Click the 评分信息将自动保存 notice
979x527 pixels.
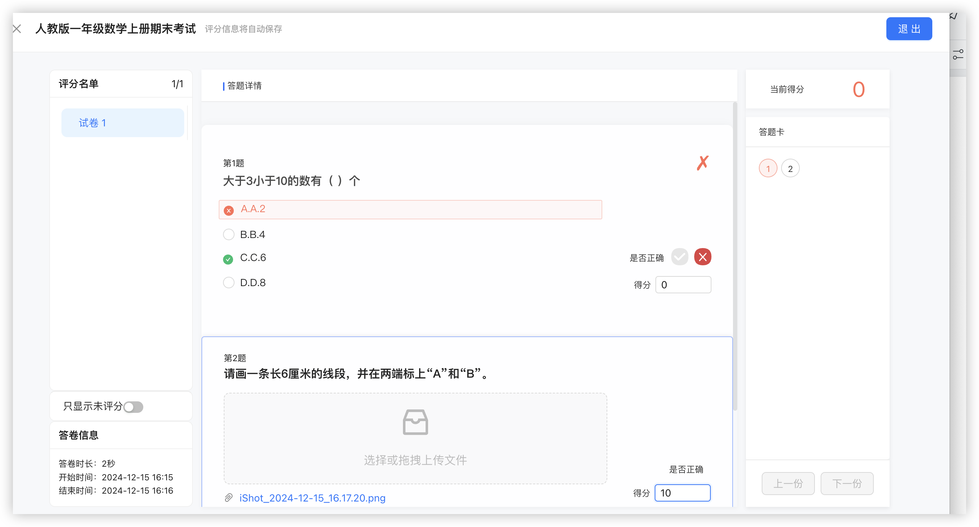click(243, 29)
